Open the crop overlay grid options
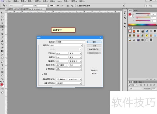Viewport: 157px width, 114px height. coord(68,6)
